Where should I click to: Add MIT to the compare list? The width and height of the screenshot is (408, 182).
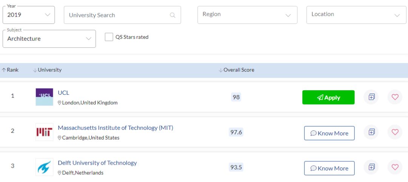click(371, 132)
